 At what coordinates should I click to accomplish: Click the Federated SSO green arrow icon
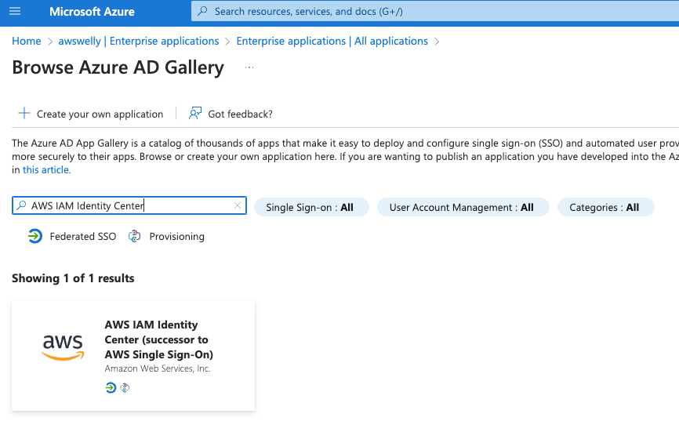(35, 236)
